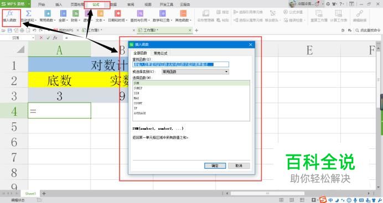Switch to the 插入 ribbon tab
The height and width of the screenshot is (203, 383).
59,4
